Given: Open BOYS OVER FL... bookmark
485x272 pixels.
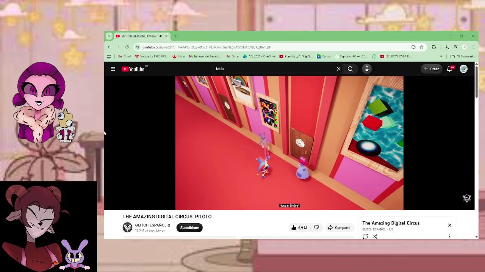Looking at the screenshot, I should [396, 57].
